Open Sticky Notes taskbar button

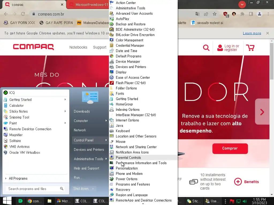tap(194, 201)
